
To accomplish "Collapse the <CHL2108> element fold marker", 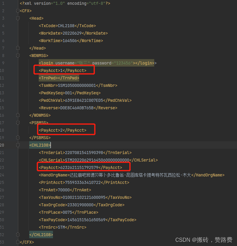I will pyautogui.click(x=18, y=145).
